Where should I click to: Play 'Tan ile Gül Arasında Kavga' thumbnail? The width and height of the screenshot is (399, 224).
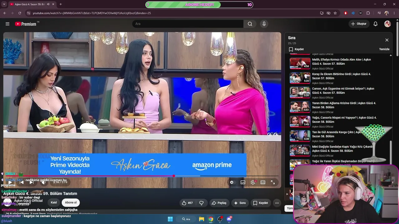300,136
